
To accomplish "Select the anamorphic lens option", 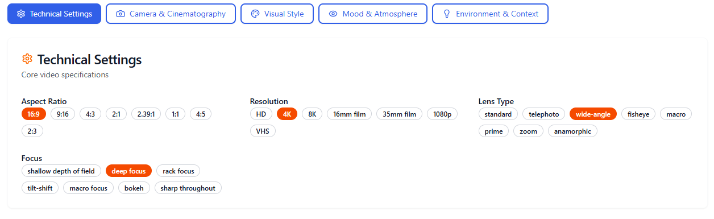I will [x=572, y=131].
